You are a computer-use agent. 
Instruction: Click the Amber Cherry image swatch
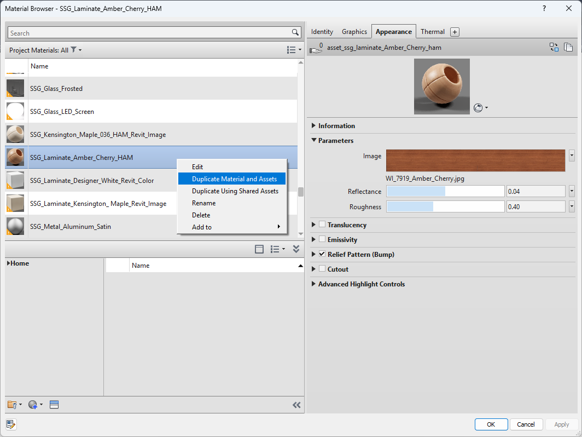(475, 161)
